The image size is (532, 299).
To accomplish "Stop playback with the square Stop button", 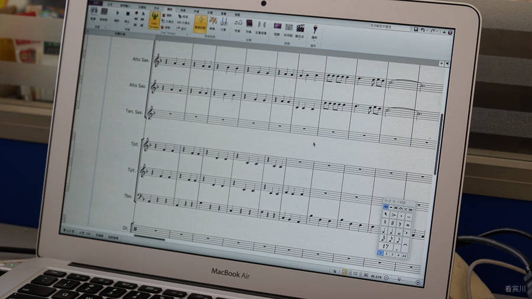I will [x=128, y=14].
